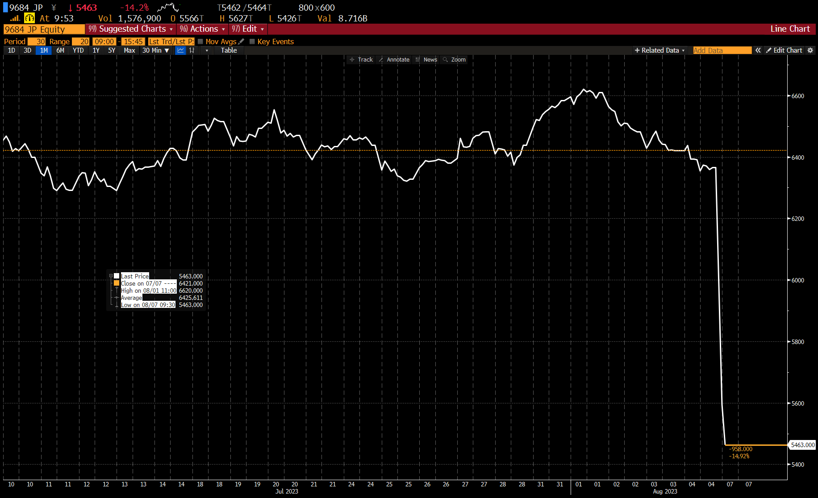Switch to the bar/candle chart icon
The image size is (818, 498).
(192, 50)
